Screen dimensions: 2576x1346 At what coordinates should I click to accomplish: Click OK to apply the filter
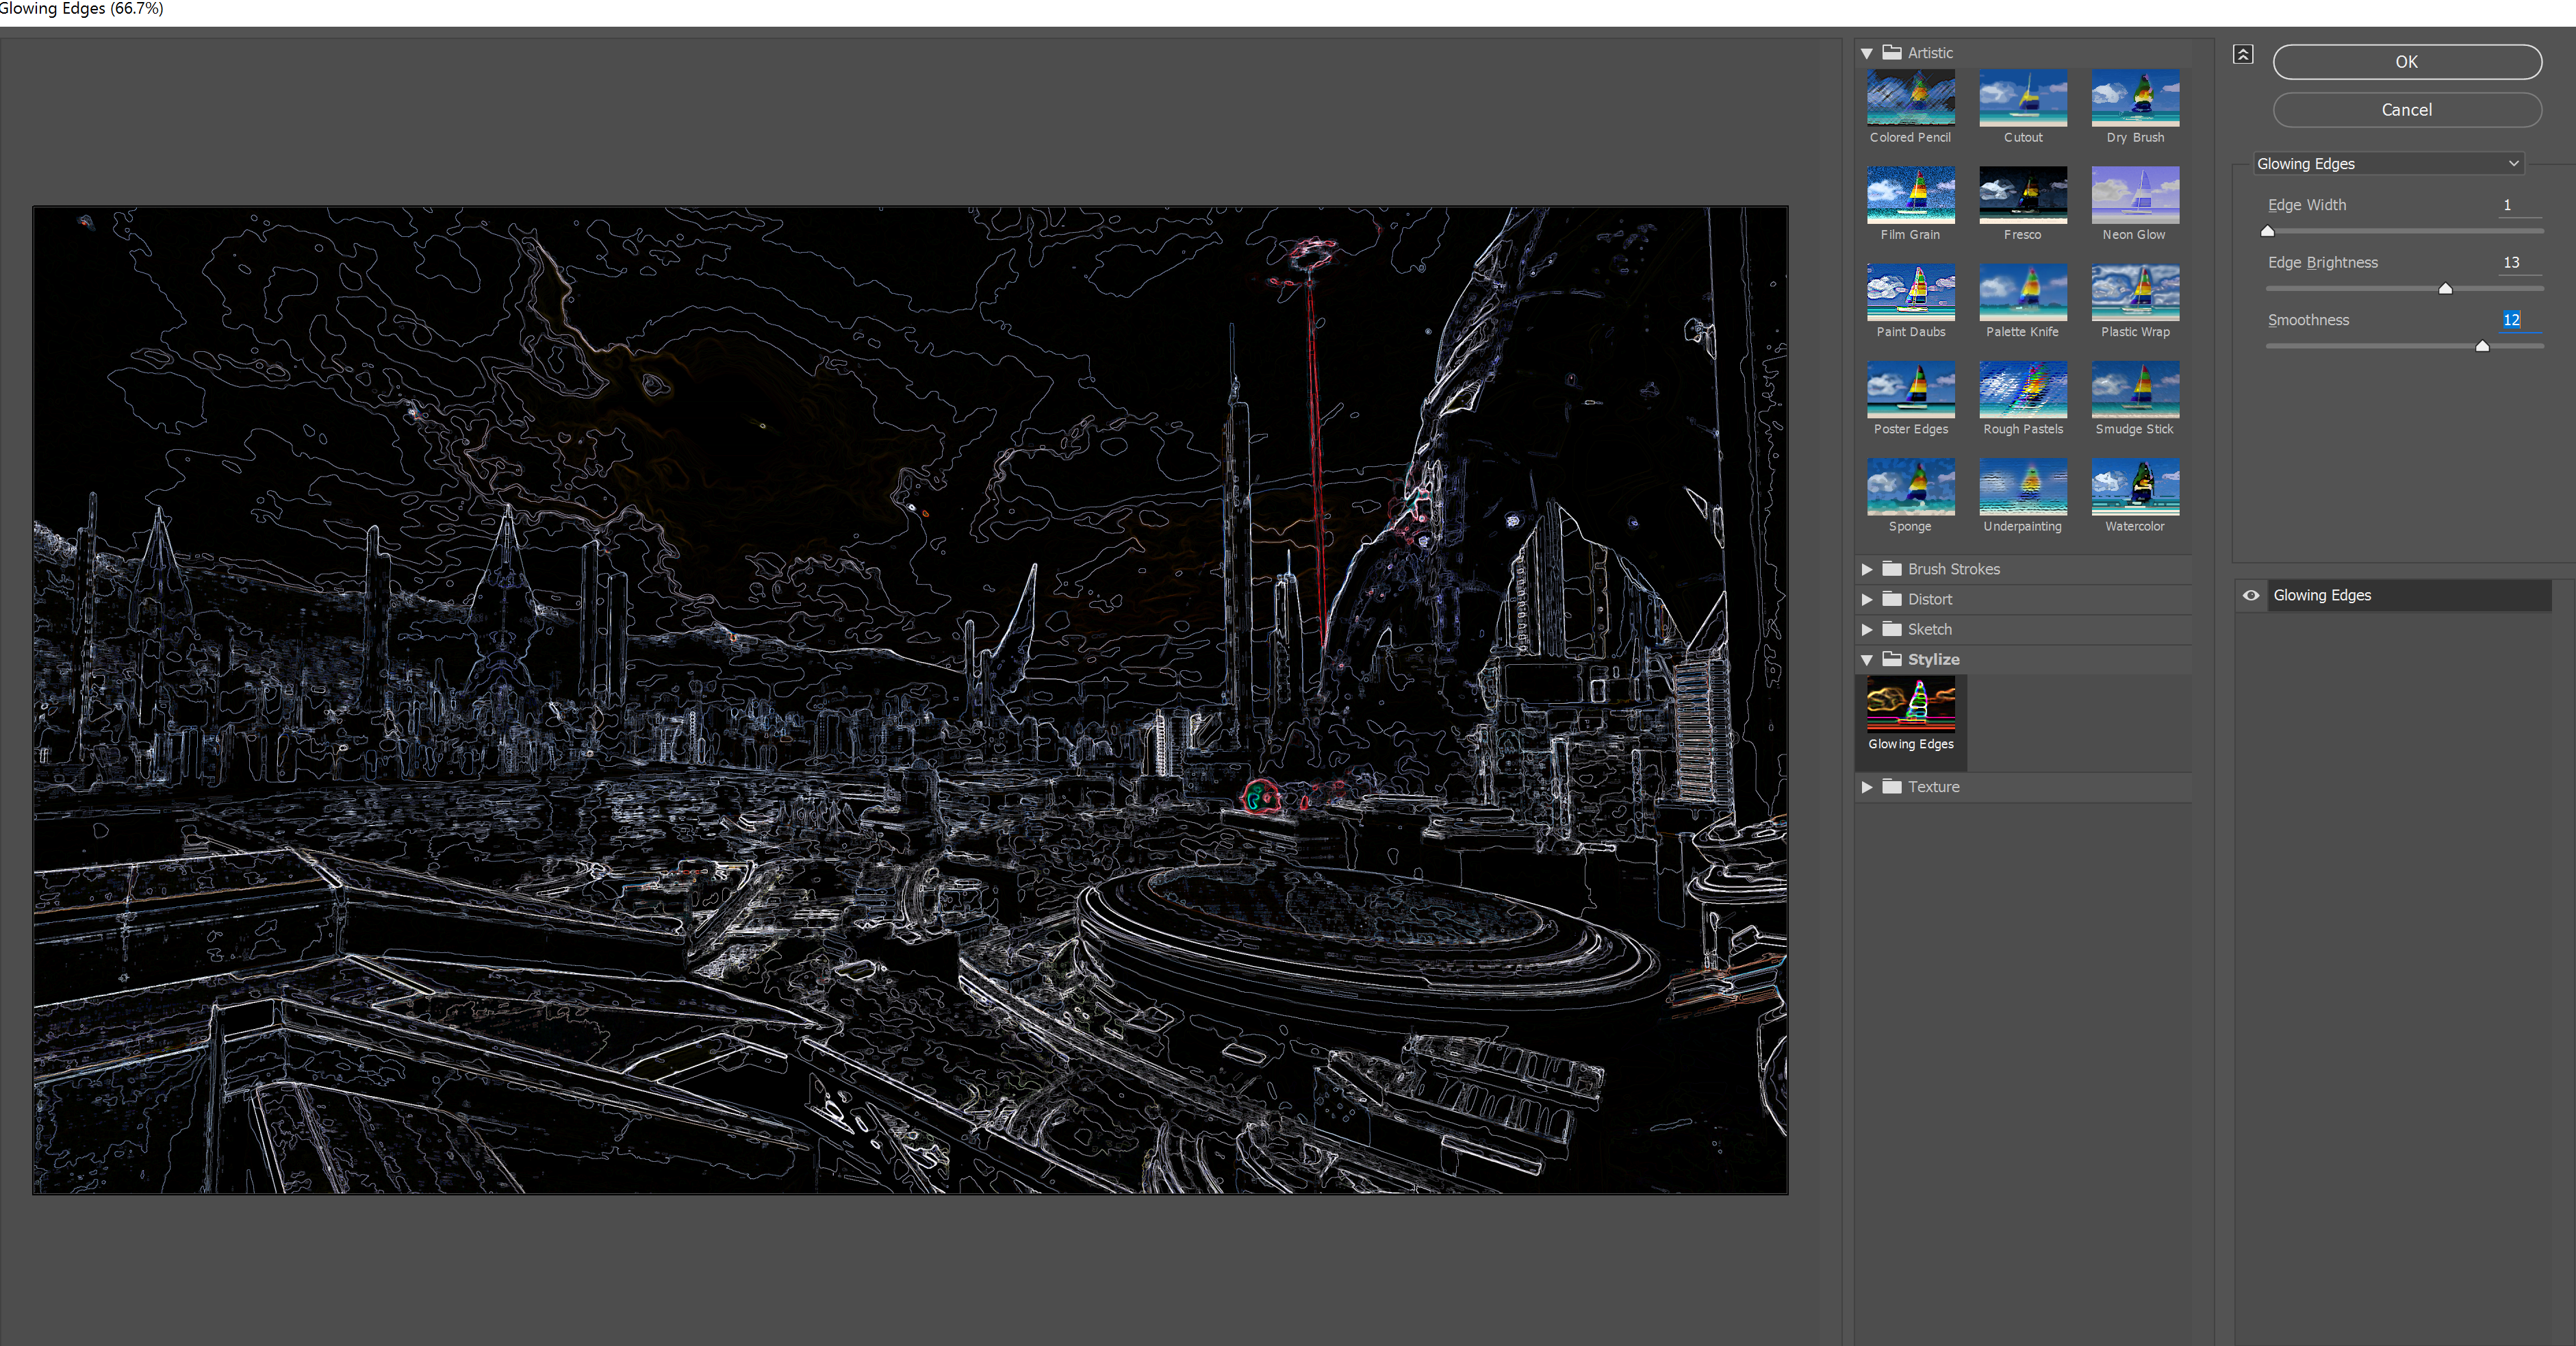click(2406, 62)
